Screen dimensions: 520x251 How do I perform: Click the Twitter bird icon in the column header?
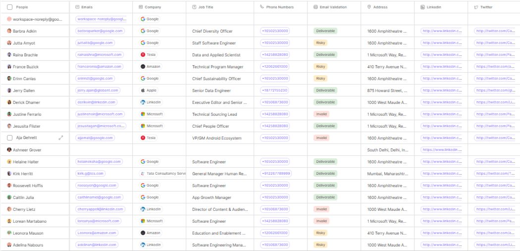coord(476,7)
